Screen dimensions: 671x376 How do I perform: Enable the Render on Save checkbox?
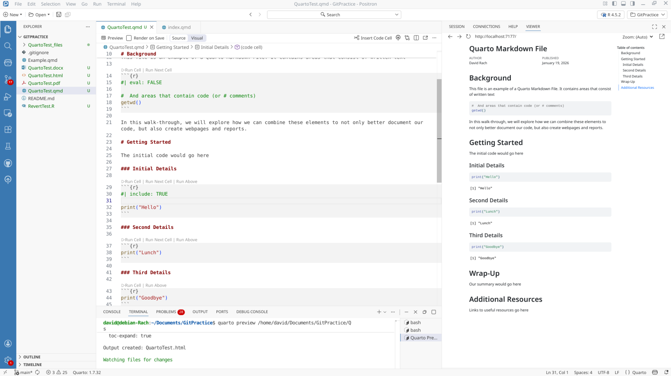[129, 38]
